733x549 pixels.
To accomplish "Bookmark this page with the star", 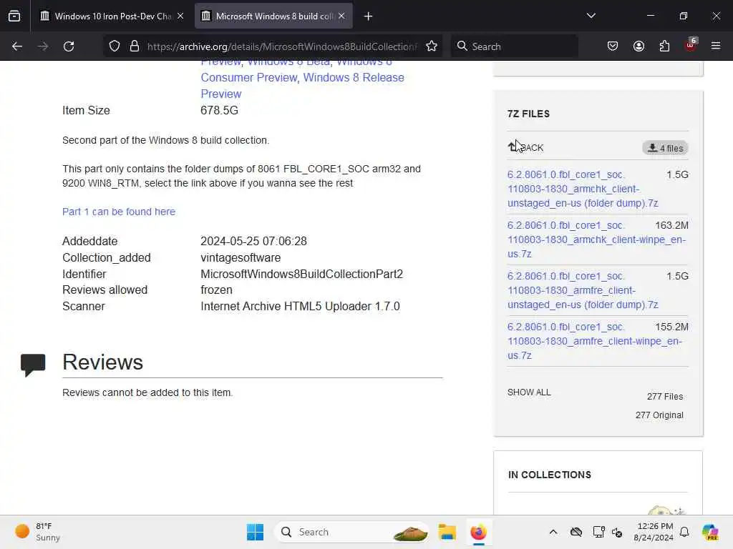I will [432, 46].
